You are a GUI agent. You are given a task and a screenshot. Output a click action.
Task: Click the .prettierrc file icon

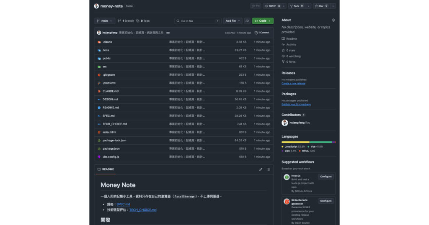(x=99, y=83)
